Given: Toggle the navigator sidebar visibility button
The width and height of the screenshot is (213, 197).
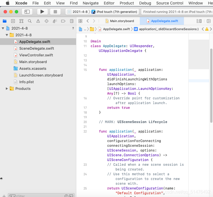Looking at the screenshot, I should tap(27, 12).
